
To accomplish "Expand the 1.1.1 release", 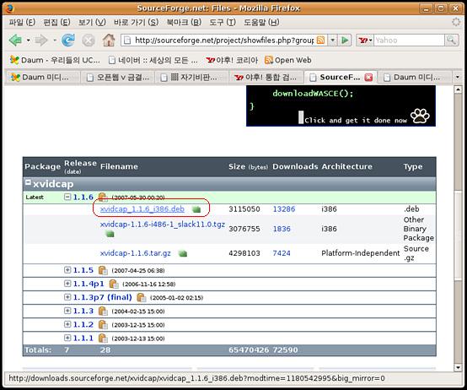I will [x=67, y=338].
